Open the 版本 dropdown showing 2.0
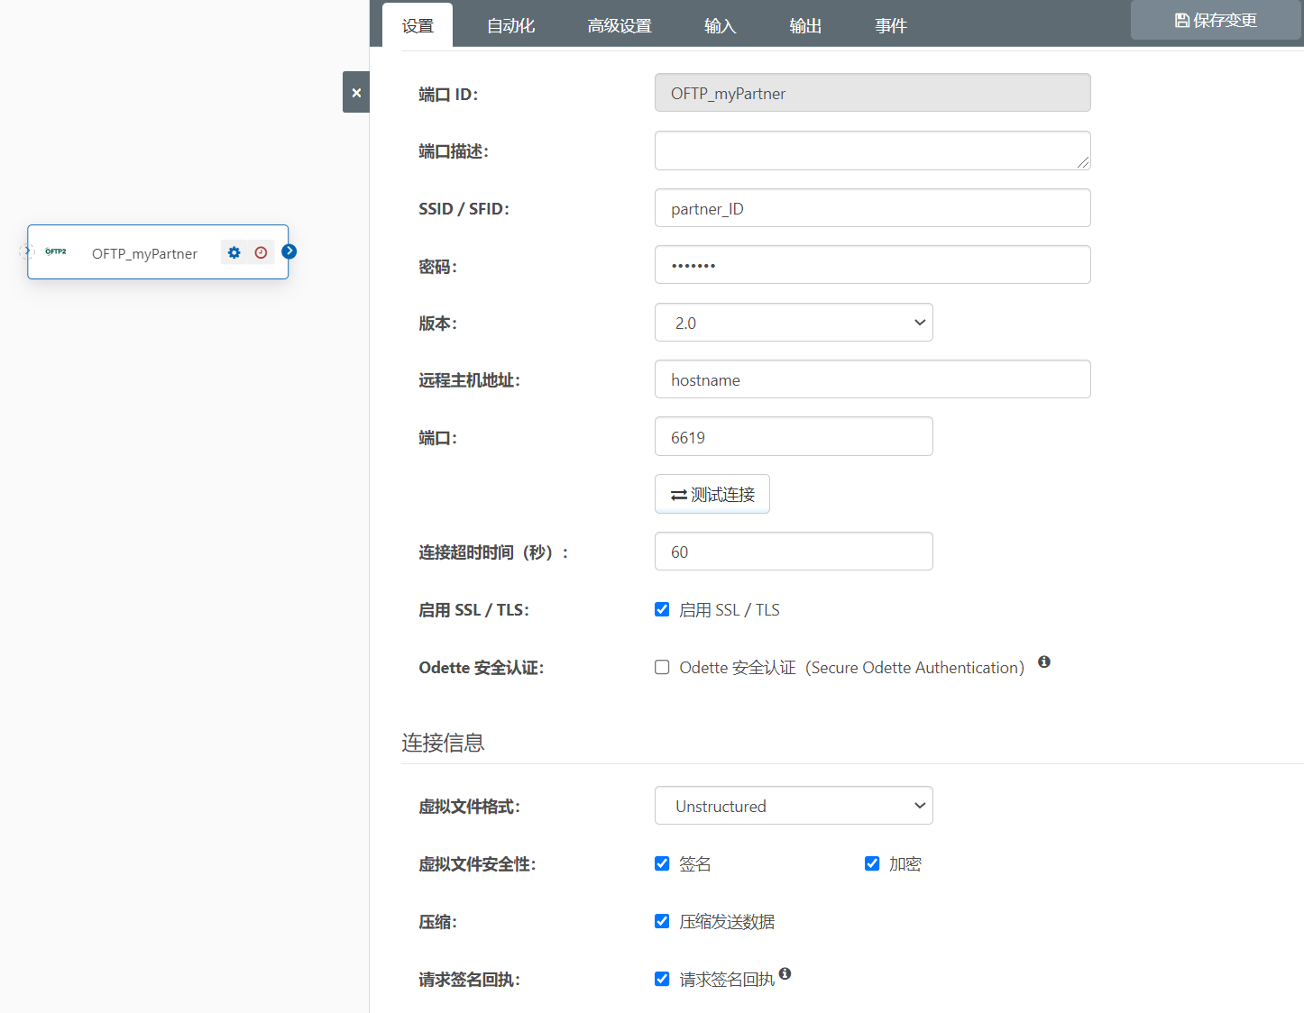 tap(794, 323)
